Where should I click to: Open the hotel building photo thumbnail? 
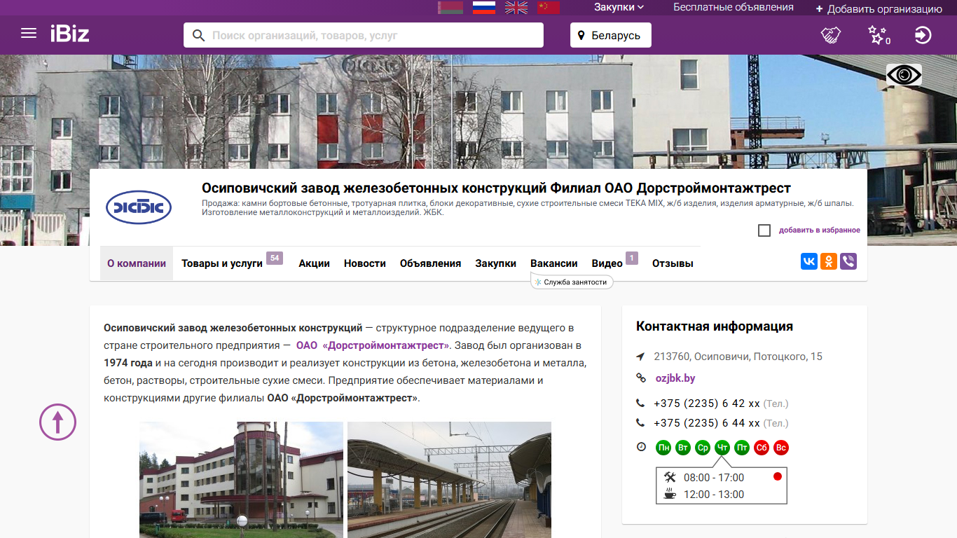tap(241, 480)
